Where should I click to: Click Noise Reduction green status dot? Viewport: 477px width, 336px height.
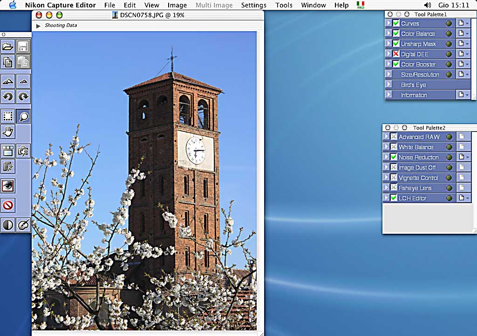tap(449, 157)
